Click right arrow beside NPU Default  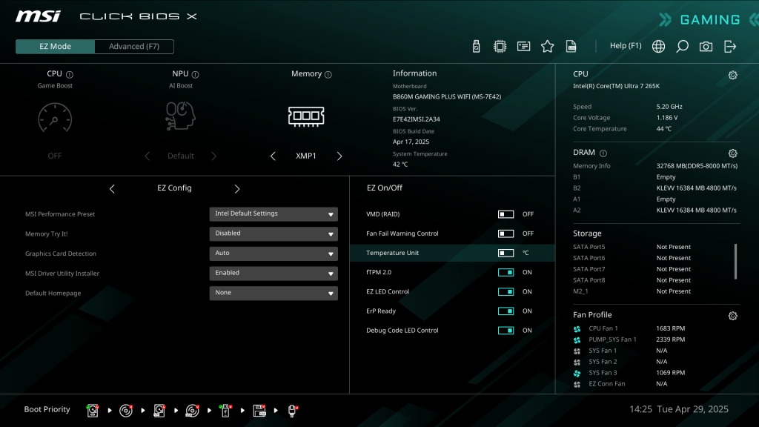pyautogui.click(x=214, y=156)
